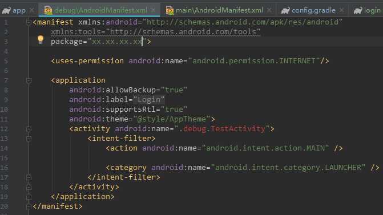
Task: Click the android:allowBackup "true" value
Action: click(174, 90)
